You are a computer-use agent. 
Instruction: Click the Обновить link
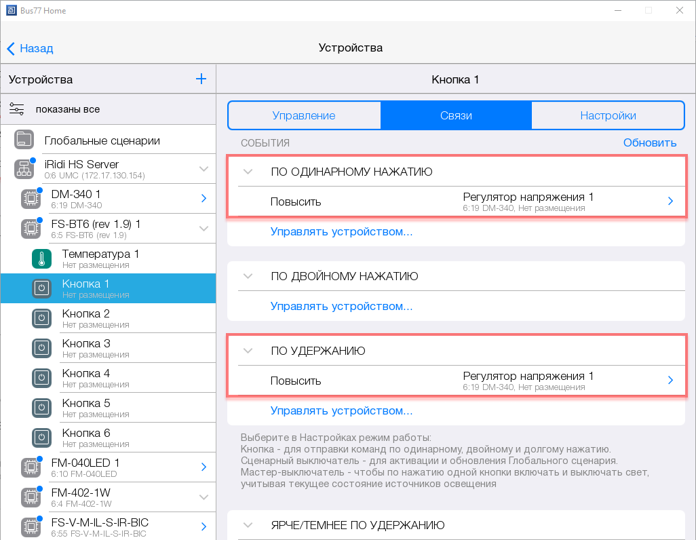point(649,143)
